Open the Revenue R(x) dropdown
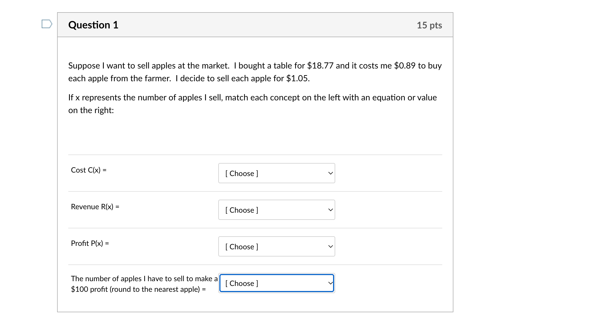Image resolution: width=600 pixels, height=321 pixels. (x=276, y=210)
